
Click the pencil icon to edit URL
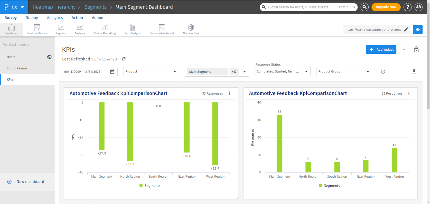click(406, 29)
